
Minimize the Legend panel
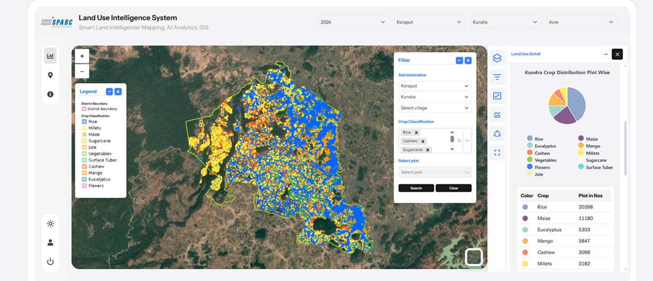click(109, 92)
